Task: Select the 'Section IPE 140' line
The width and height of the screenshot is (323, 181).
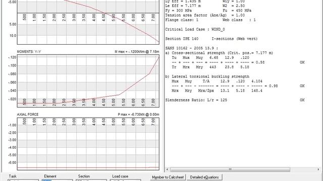Action: point(211,39)
